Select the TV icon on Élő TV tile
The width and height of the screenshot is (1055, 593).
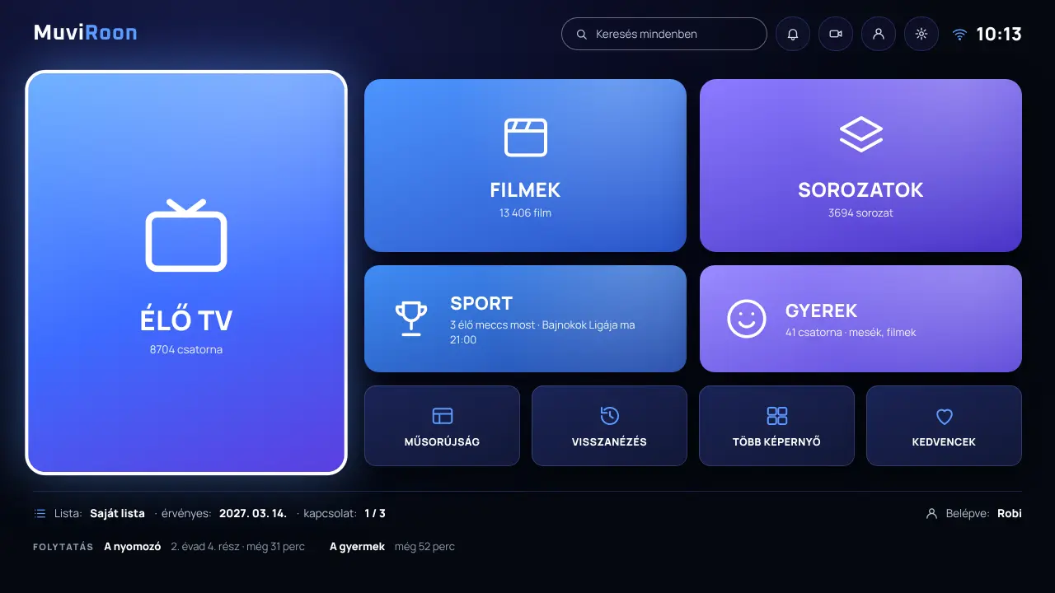pyautogui.click(x=186, y=236)
